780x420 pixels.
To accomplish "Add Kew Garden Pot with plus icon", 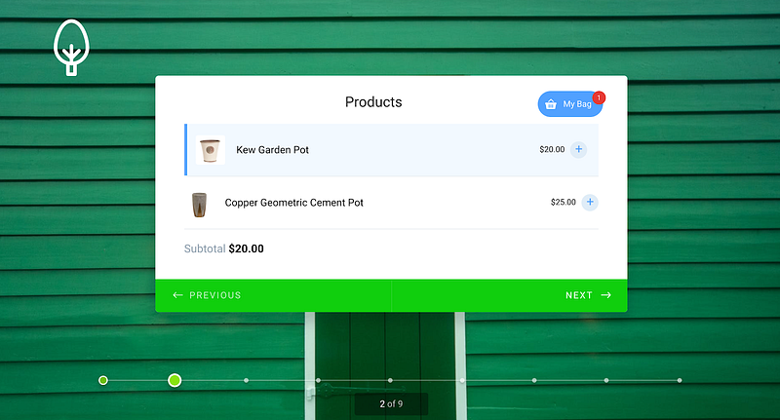I will click(x=578, y=150).
